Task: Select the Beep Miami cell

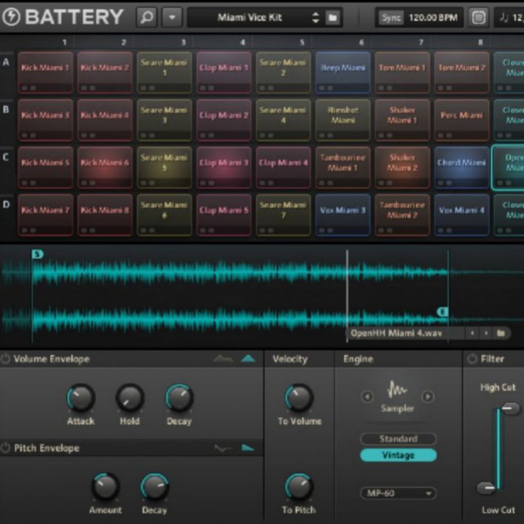Action: tap(343, 72)
